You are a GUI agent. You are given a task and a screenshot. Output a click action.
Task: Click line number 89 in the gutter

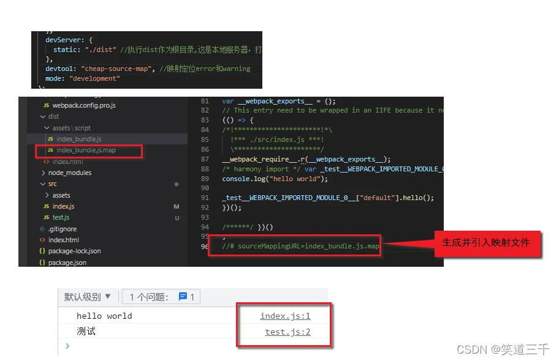pyautogui.click(x=205, y=179)
